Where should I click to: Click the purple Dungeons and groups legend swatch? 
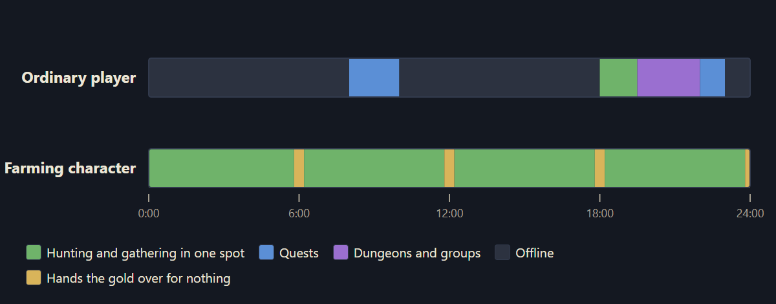[340, 252]
